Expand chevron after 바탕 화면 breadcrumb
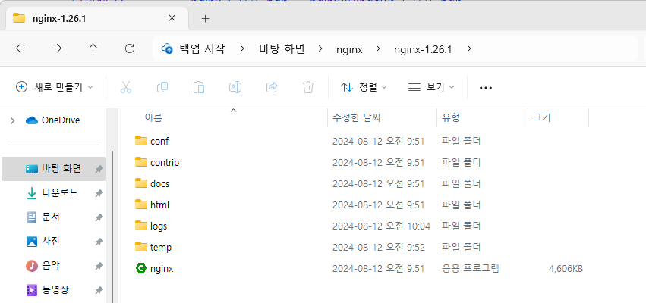Image resolution: width=646 pixels, height=303 pixels. pyautogui.click(x=320, y=49)
